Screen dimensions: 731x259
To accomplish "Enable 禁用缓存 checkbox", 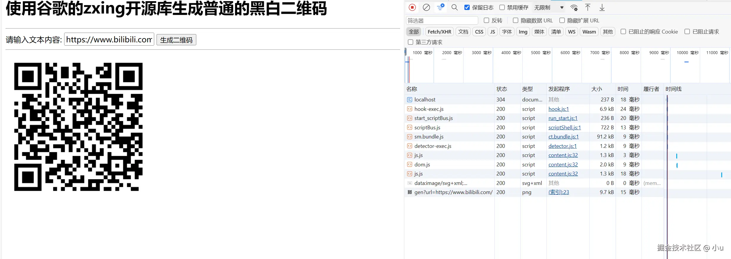I will 502,7.
